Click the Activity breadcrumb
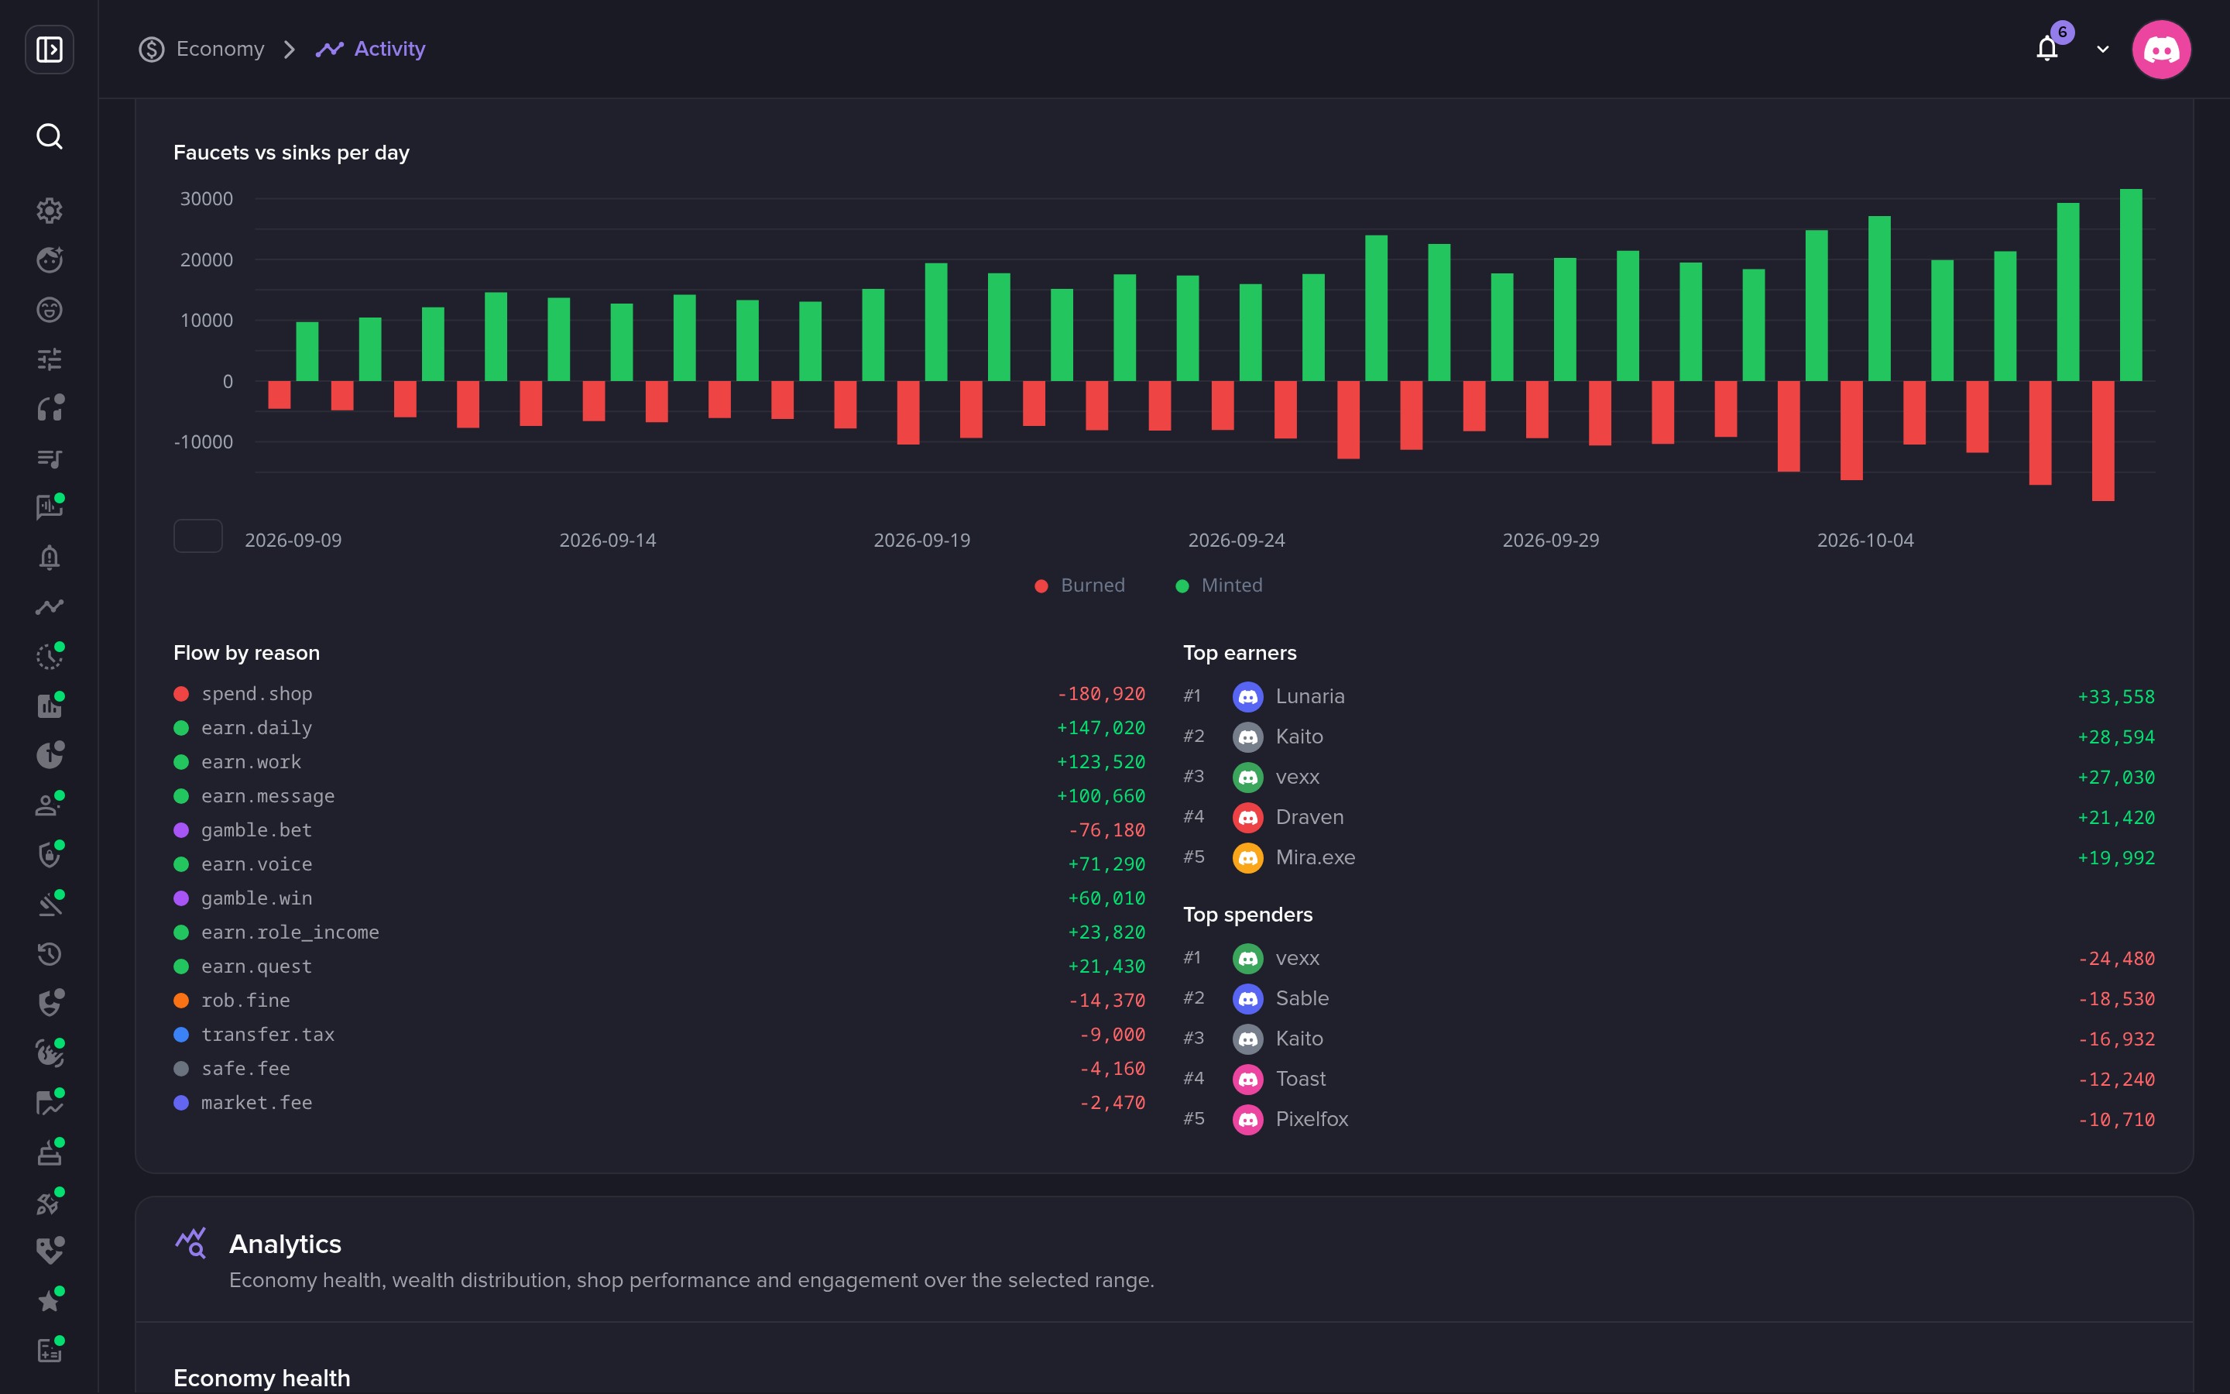 tap(370, 49)
